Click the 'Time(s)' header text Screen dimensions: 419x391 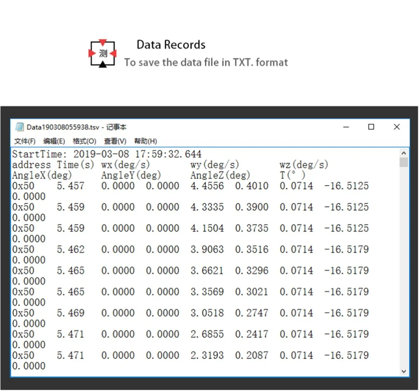click(75, 165)
